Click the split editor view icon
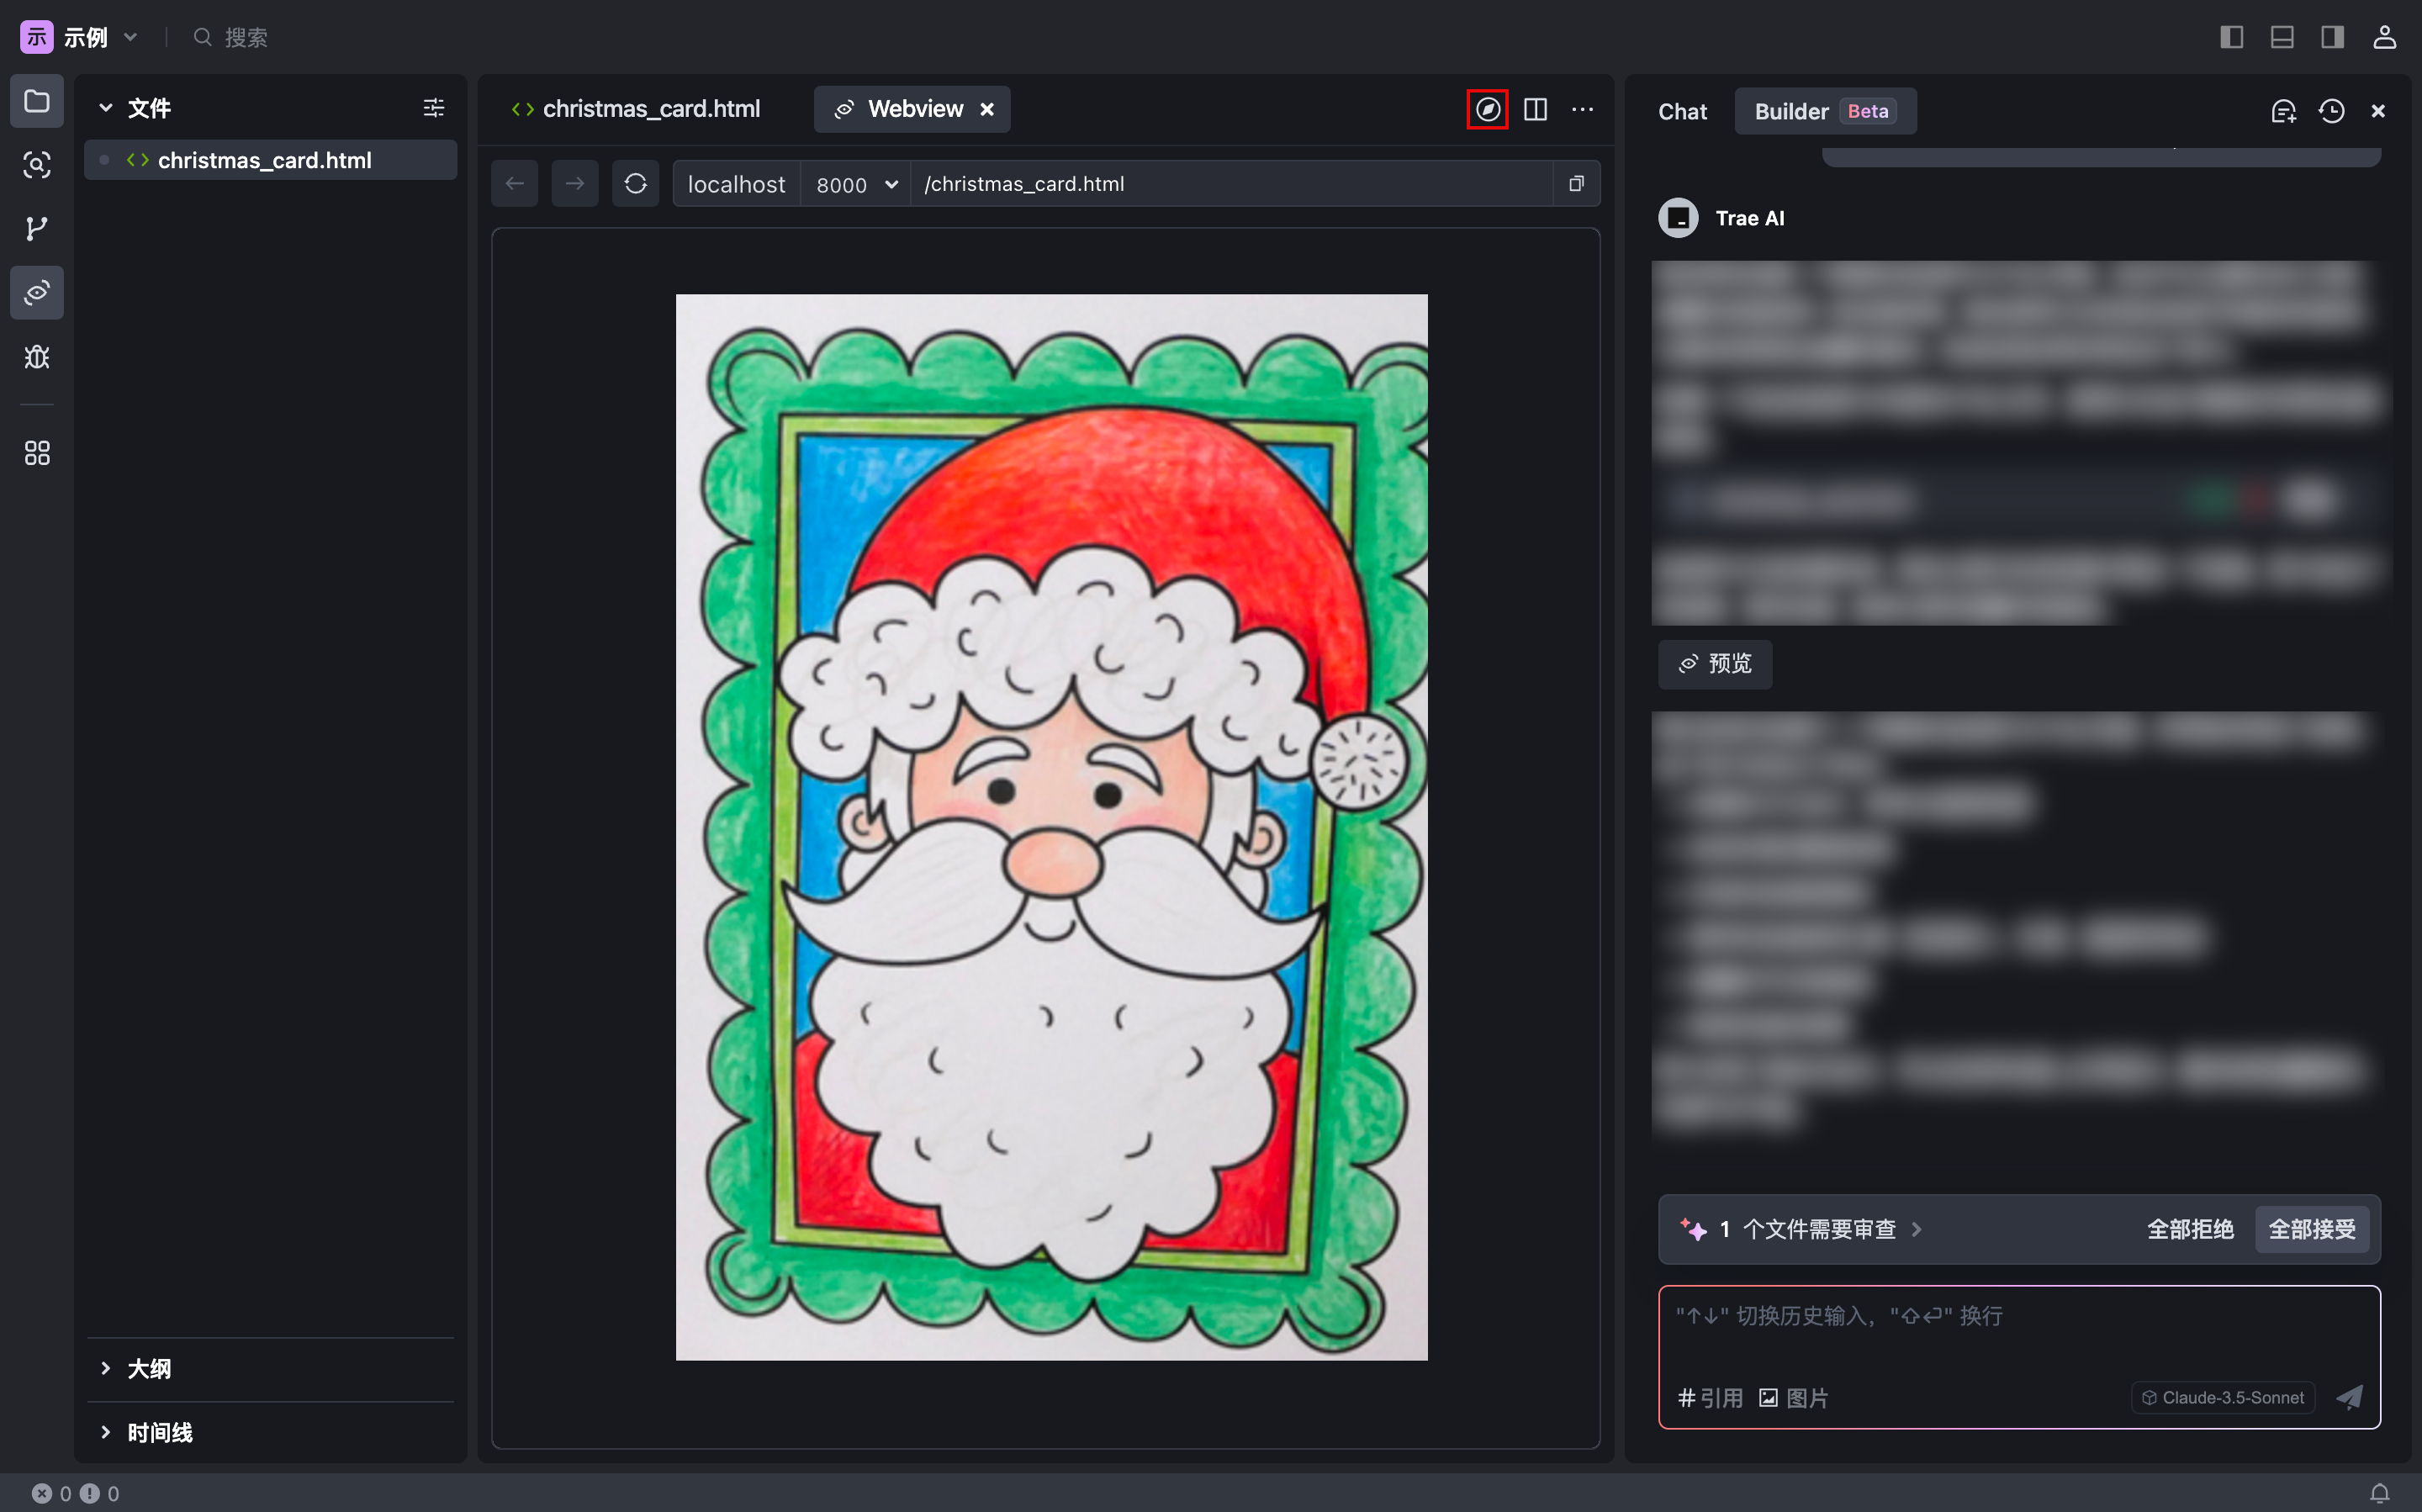This screenshot has height=1512, width=2422. coord(1534,108)
